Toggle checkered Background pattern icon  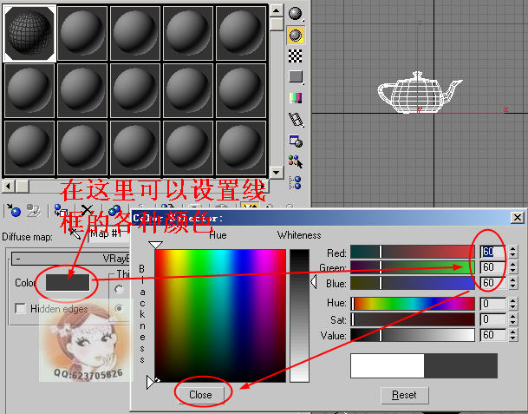click(x=296, y=56)
